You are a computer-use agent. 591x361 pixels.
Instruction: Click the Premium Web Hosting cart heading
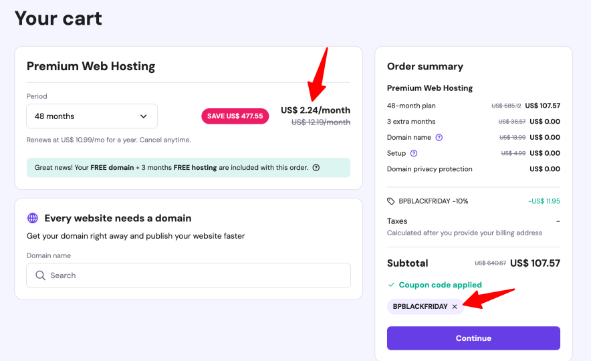tap(91, 66)
